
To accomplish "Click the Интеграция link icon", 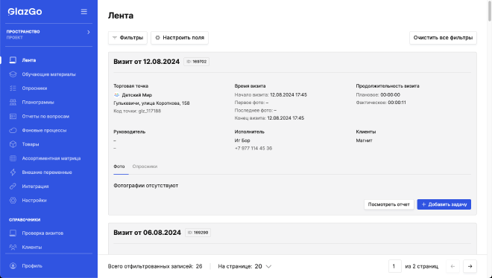I will 13,187.
